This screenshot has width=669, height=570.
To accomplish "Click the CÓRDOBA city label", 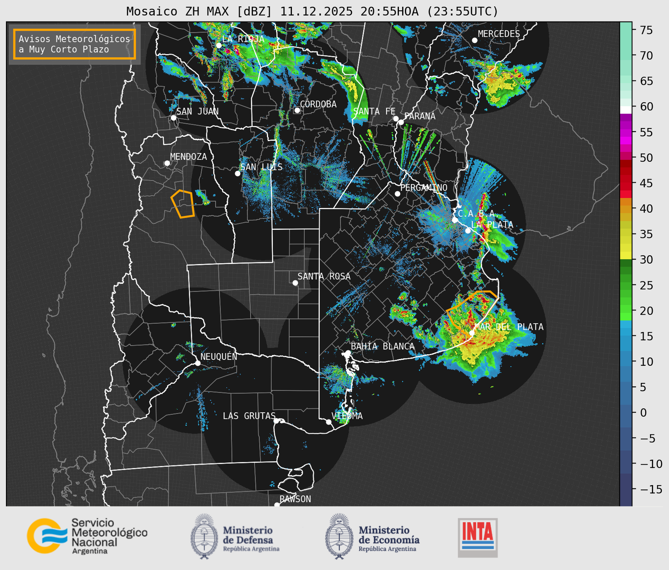I will point(318,104).
